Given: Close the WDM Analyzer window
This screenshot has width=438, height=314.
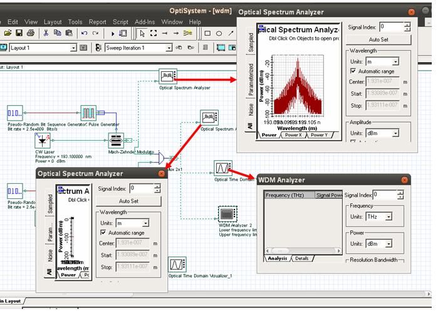Looking at the screenshot, I should (x=404, y=180).
